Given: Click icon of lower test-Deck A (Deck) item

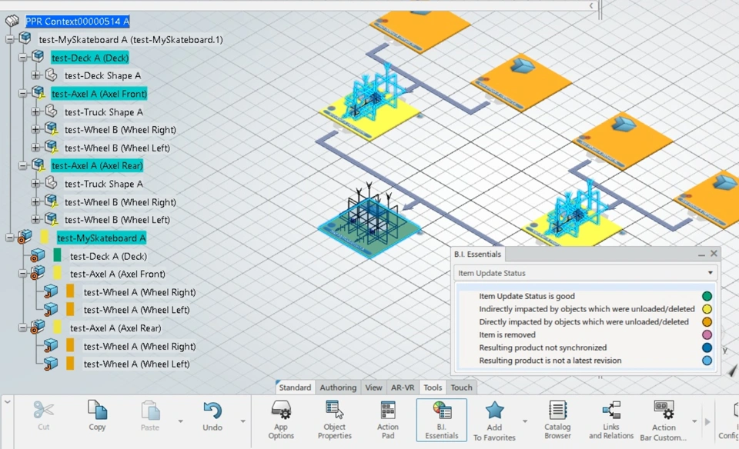Looking at the screenshot, I should (x=38, y=256).
